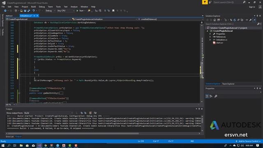Open the Windows Start menu
263x148 pixels.
coord(3,146)
